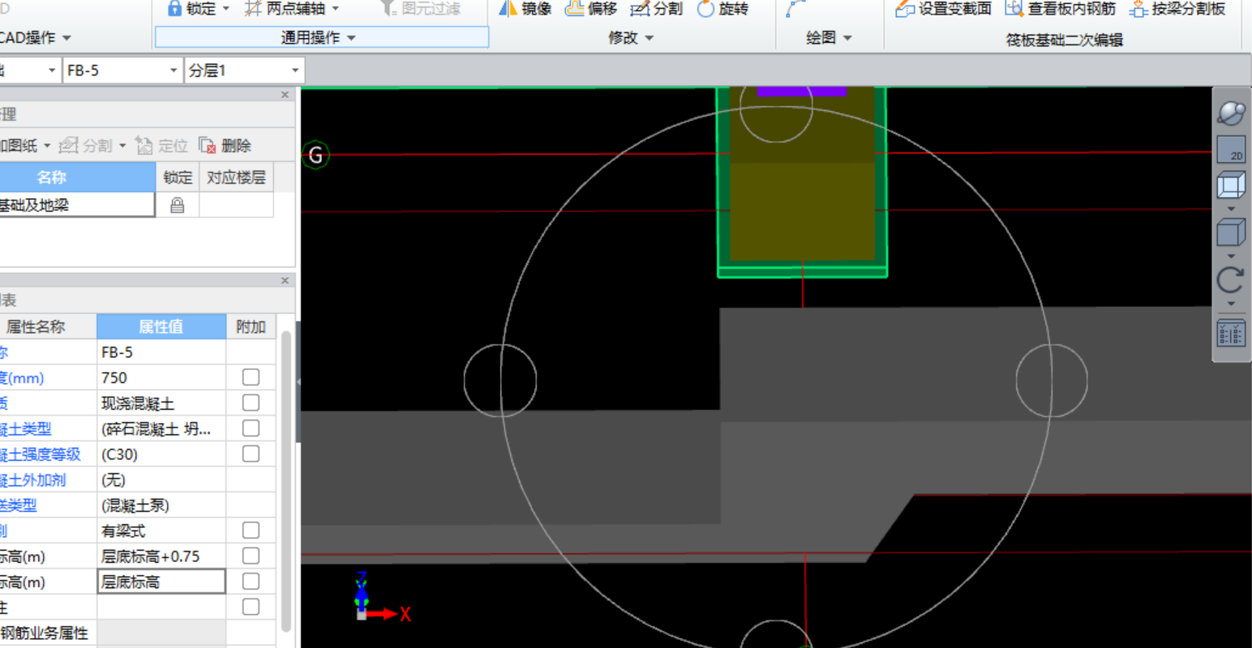This screenshot has width=1252, height=648.
Task: Open the dropdown arrow next to 两点辅轴
Action: coord(335,9)
